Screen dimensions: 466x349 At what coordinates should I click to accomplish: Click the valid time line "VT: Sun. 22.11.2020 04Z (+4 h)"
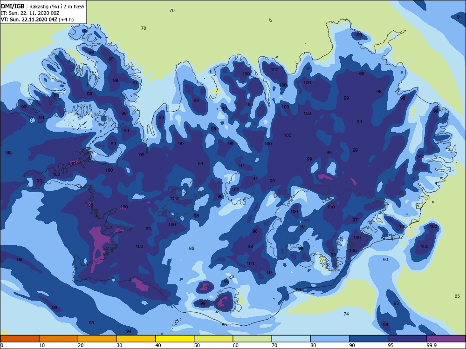(37, 20)
